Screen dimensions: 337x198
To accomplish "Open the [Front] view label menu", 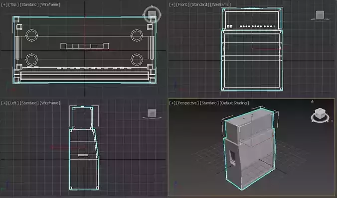I will [182, 4].
